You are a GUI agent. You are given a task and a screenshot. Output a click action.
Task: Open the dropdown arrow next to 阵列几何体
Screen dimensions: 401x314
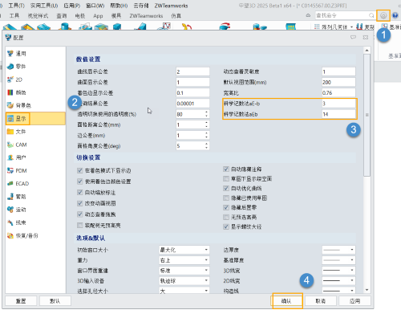pos(351,27)
